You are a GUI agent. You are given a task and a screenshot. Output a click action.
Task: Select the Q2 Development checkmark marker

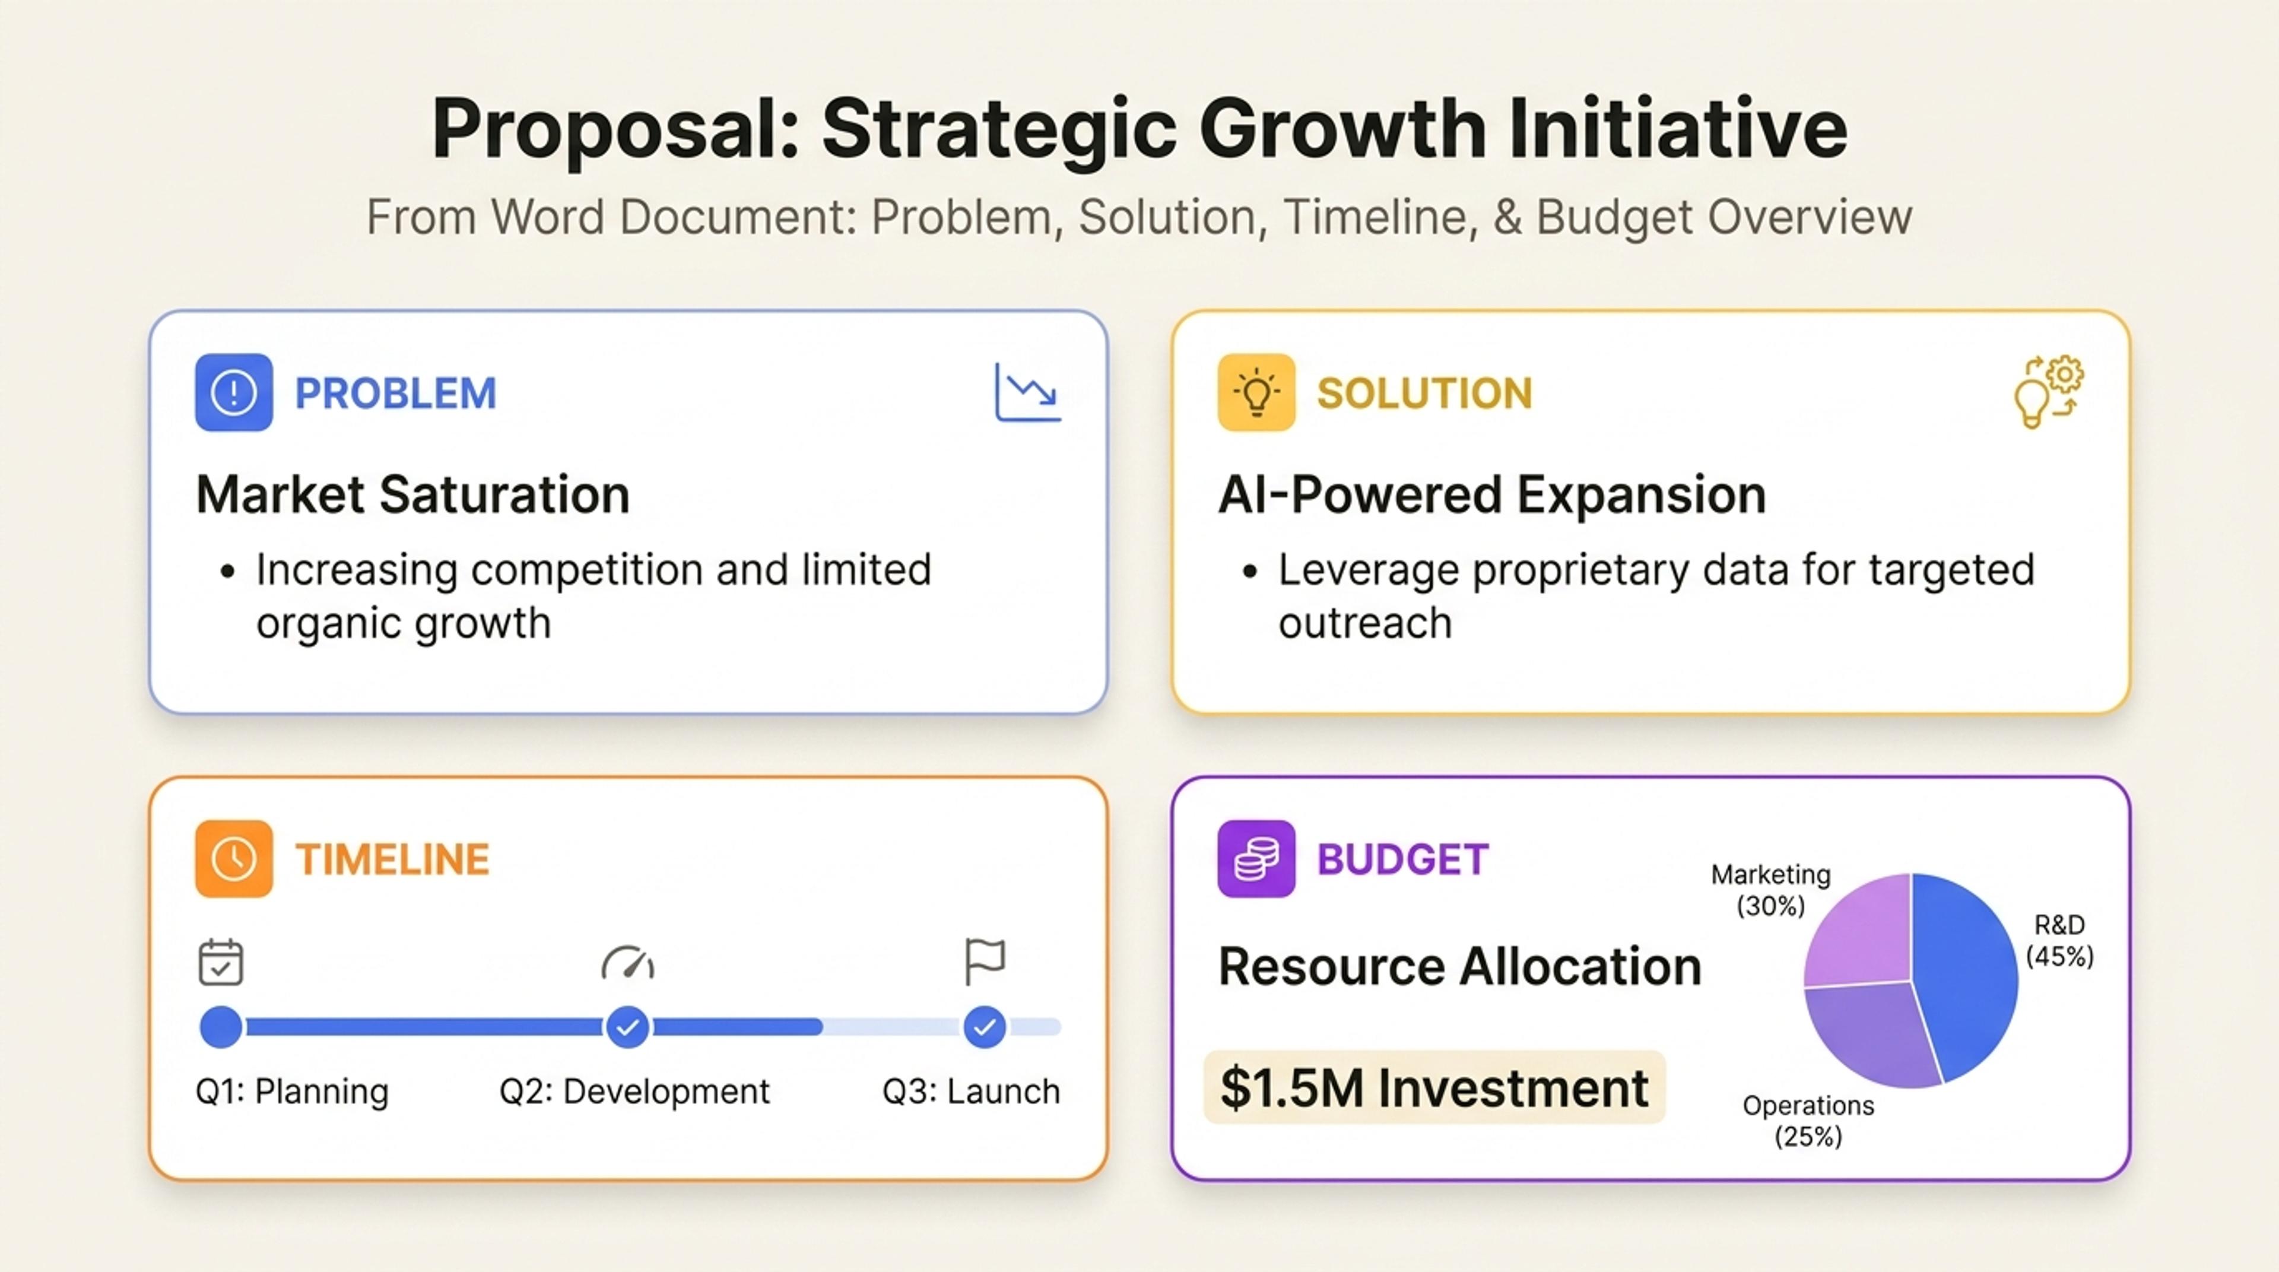(x=628, y=1027)
